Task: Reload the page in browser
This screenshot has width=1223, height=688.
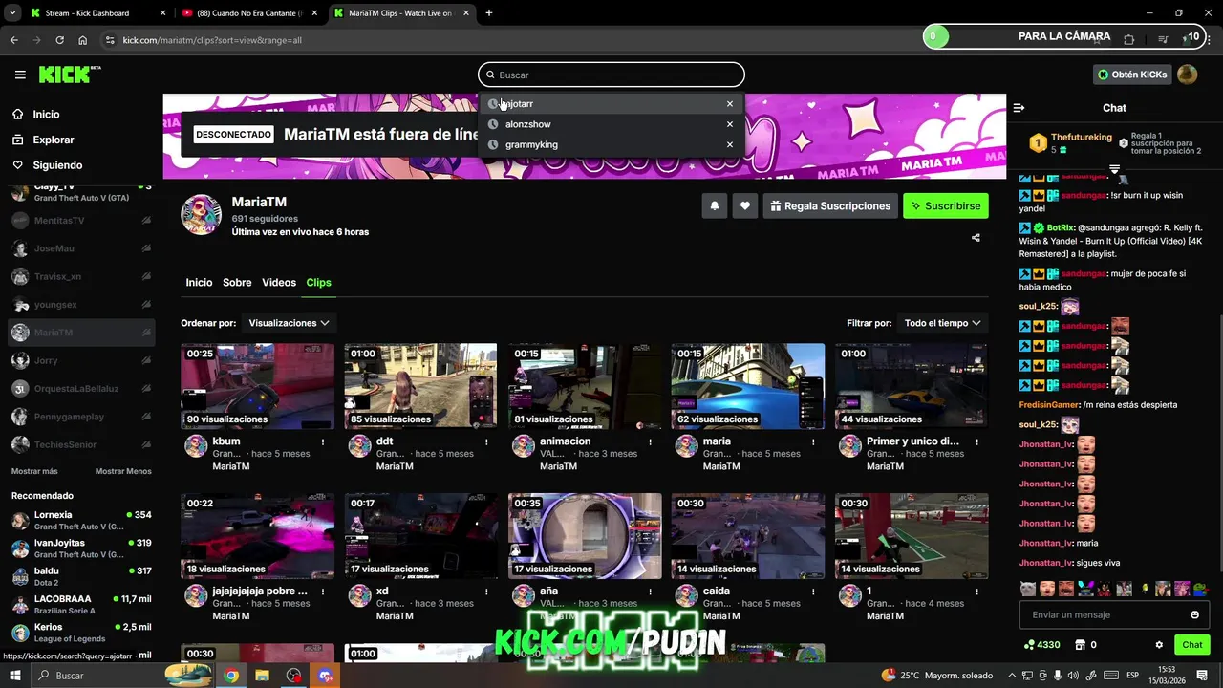Action: (59, 40)
